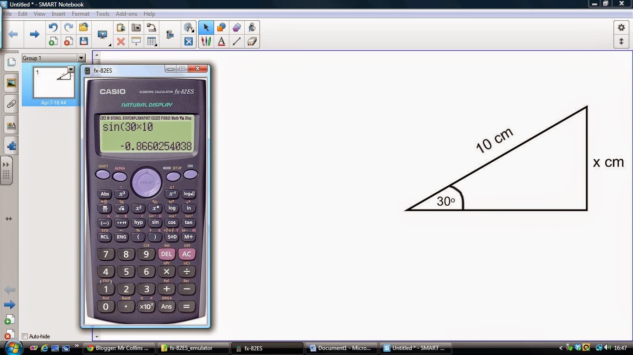This screenshot has height=355, width=633.
Task: Select the Pens tool
Action: point(206,42)
